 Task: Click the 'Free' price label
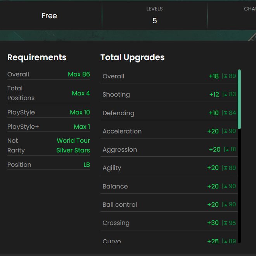49,16
